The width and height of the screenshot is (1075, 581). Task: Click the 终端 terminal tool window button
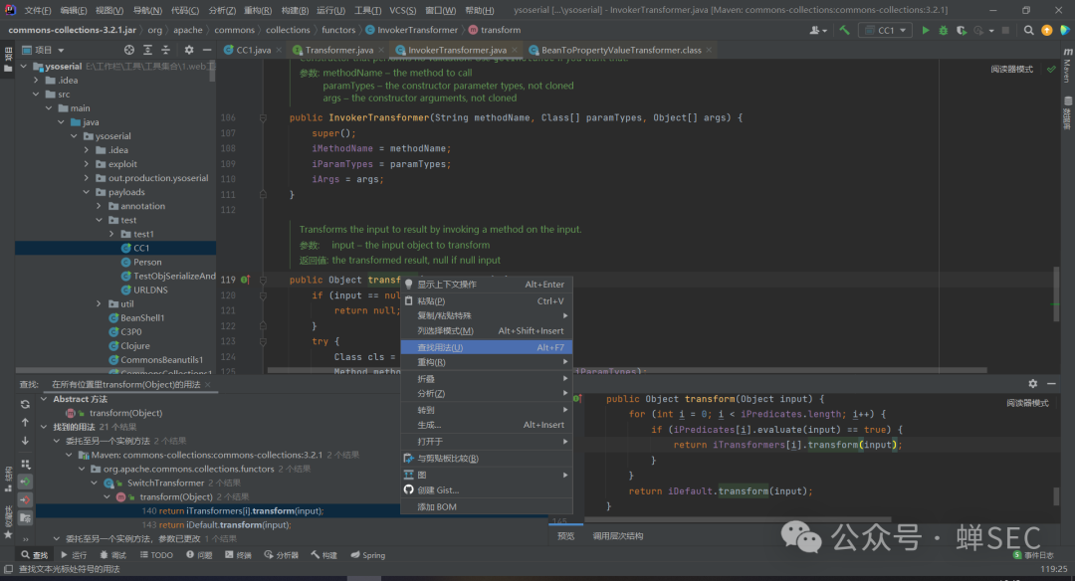point(238,555)
